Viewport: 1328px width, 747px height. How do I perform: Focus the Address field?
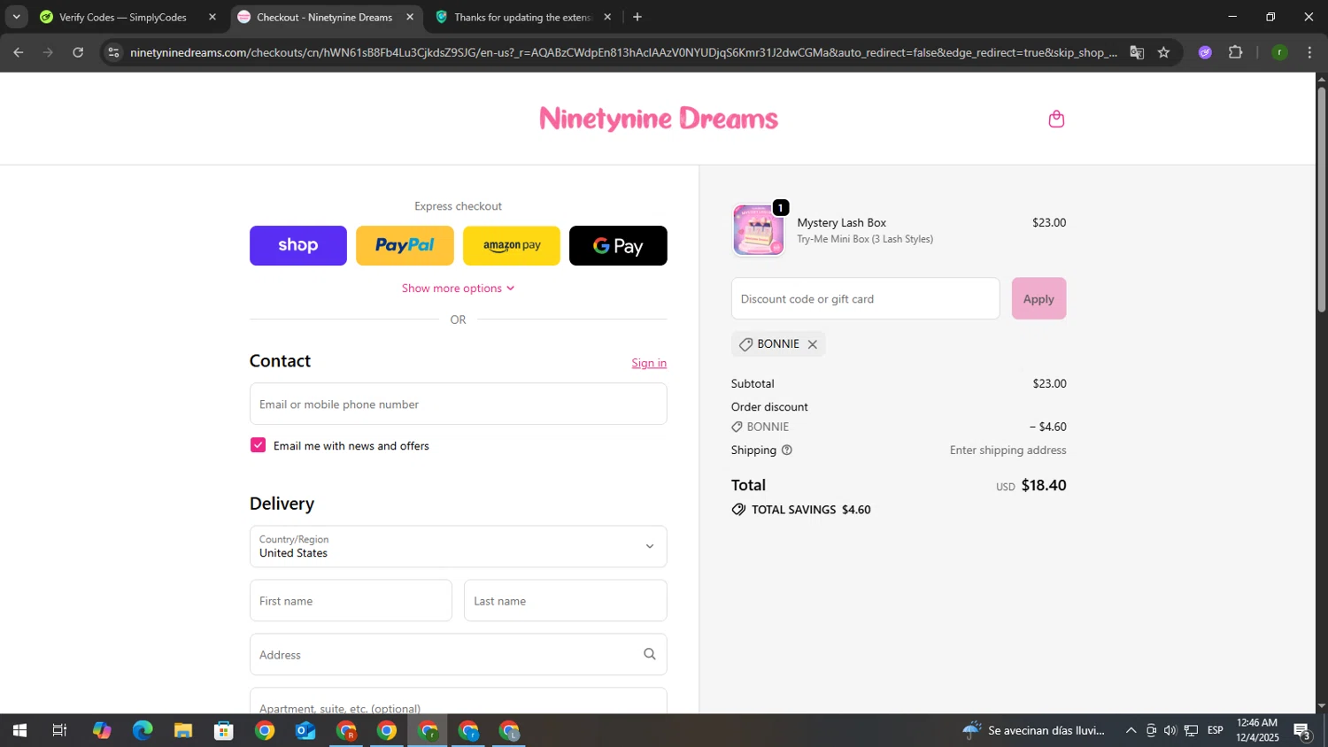(x=458, y=654)
